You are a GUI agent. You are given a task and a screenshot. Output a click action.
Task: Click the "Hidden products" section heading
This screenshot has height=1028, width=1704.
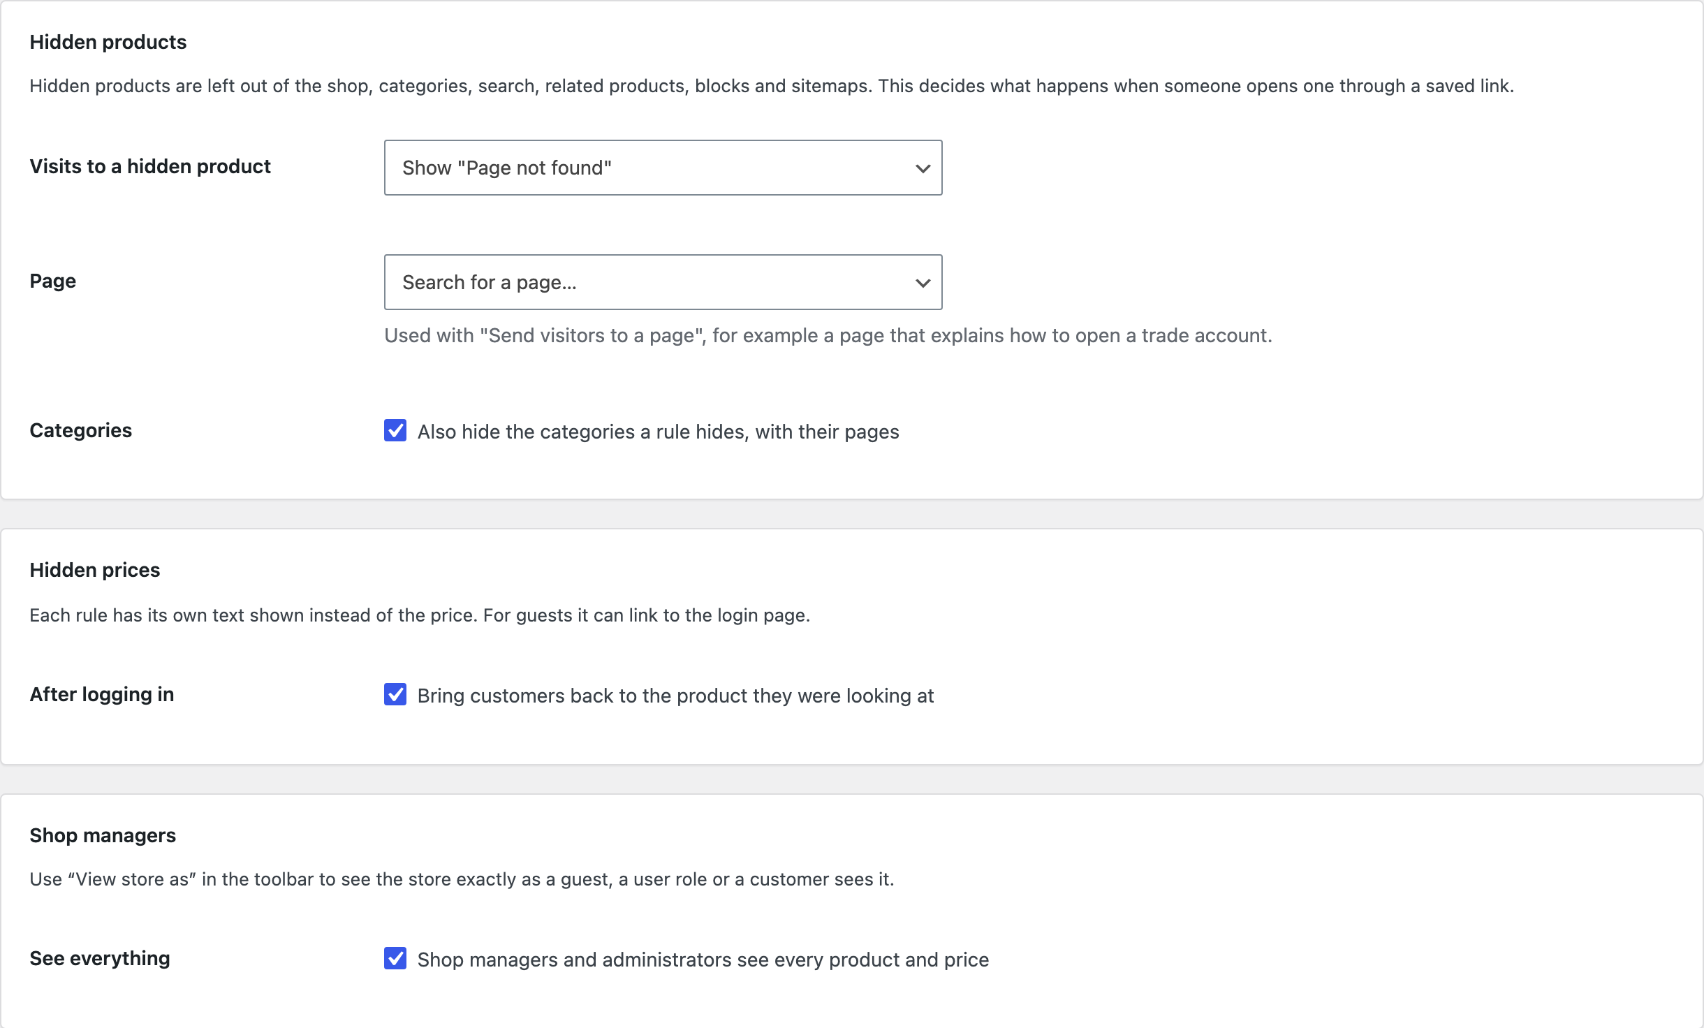coord(108,42)
